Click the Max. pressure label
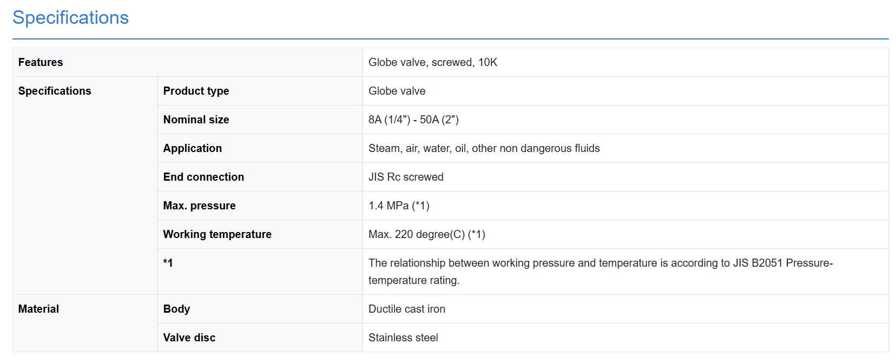This screenshot has width=896, height=363. (199, 206)
